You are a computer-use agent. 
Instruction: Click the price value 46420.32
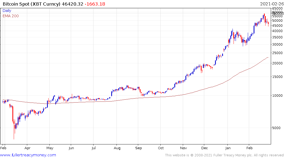72,4
